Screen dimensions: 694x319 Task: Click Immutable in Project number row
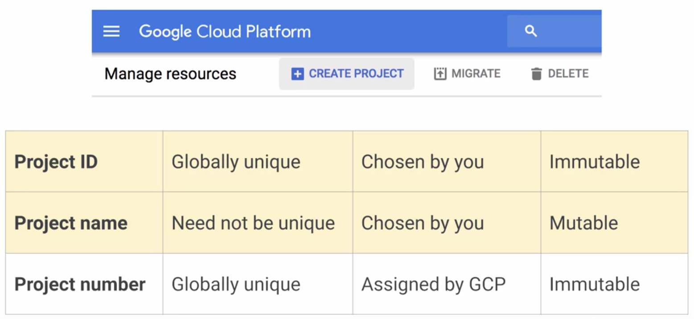[614, 284]
